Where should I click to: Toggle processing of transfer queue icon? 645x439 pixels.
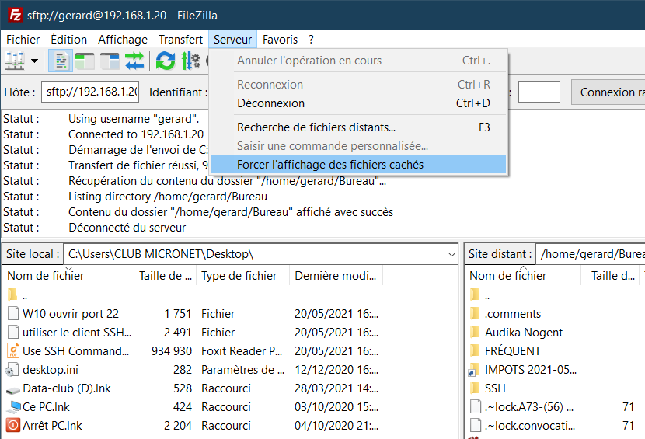[x=190, y=61]
